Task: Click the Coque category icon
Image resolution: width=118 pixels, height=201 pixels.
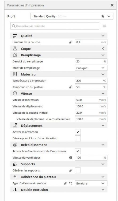Action: click(15, 49)
